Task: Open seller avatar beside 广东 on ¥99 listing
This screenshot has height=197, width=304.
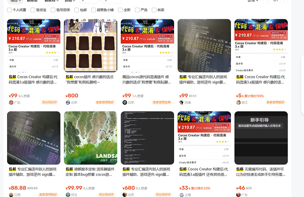Action: pos(11,102)
